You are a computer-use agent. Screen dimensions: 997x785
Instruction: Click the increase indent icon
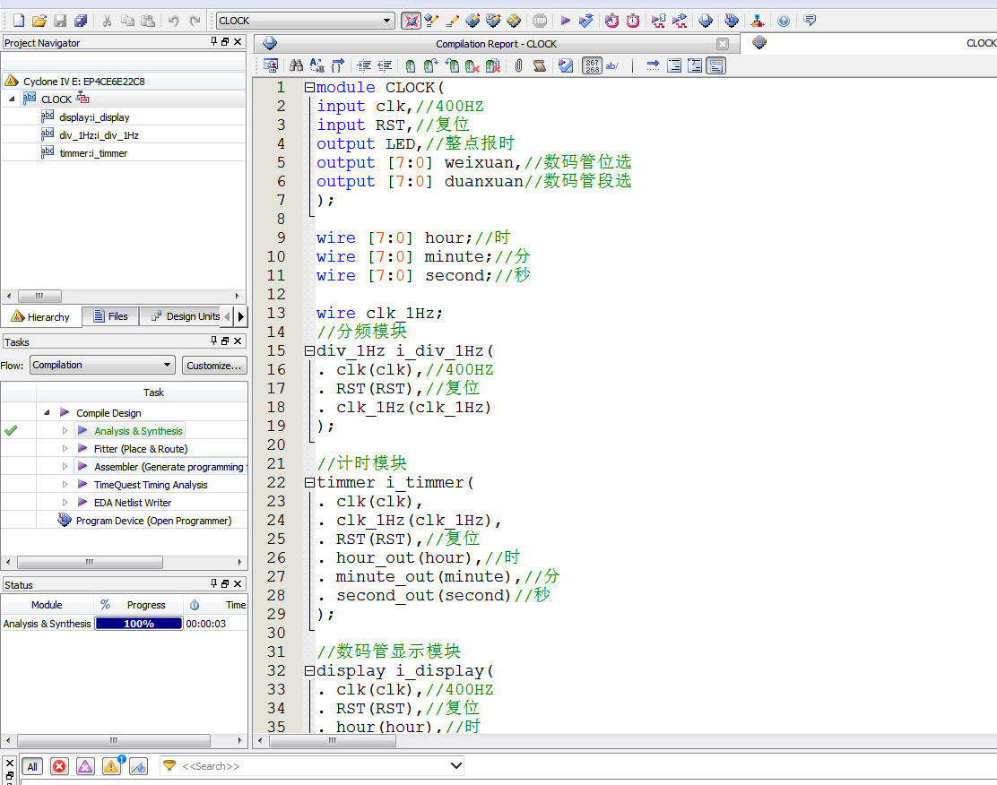coord(364,65)
